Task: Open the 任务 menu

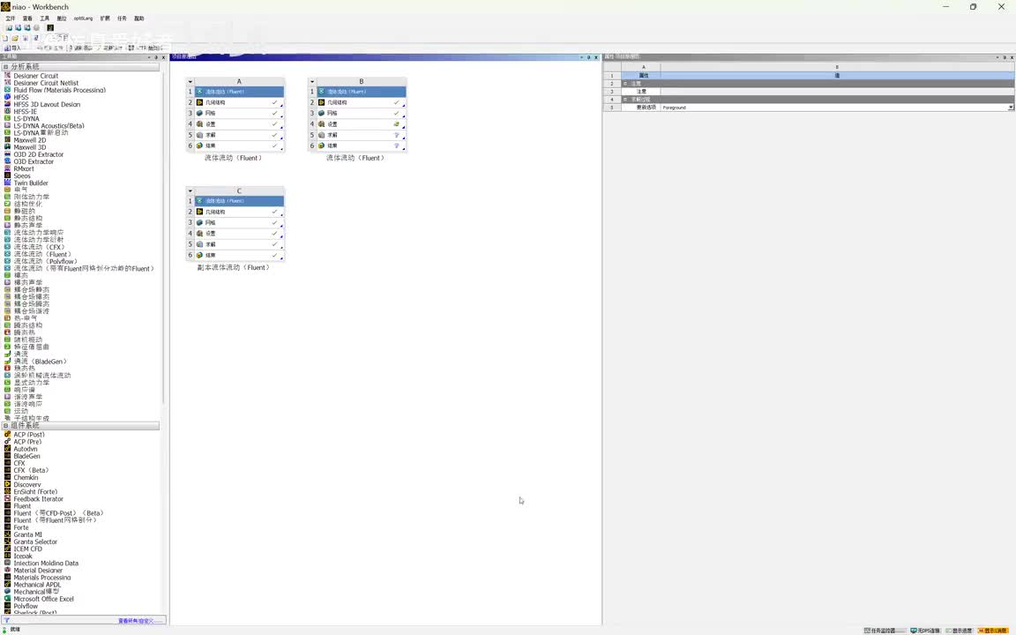Action: [122, 19]
